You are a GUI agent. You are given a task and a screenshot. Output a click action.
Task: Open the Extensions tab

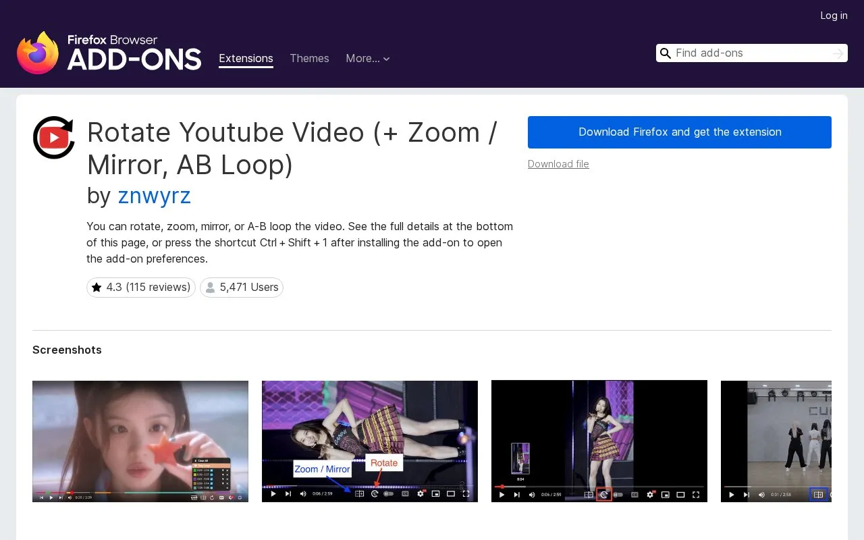click(x=246, y=59)
